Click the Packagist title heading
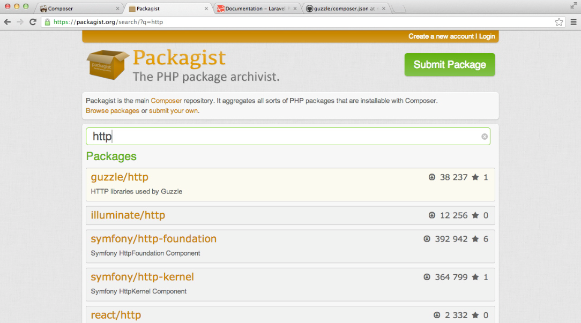Image resolution: width=581 pixels, height=323 pixels. point(179,58)
